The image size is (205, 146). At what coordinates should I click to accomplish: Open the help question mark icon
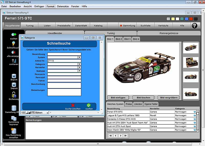(194, 25)
